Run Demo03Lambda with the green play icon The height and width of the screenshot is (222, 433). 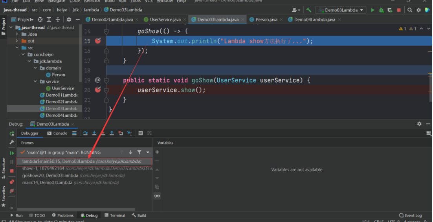(x=372, y=10)
